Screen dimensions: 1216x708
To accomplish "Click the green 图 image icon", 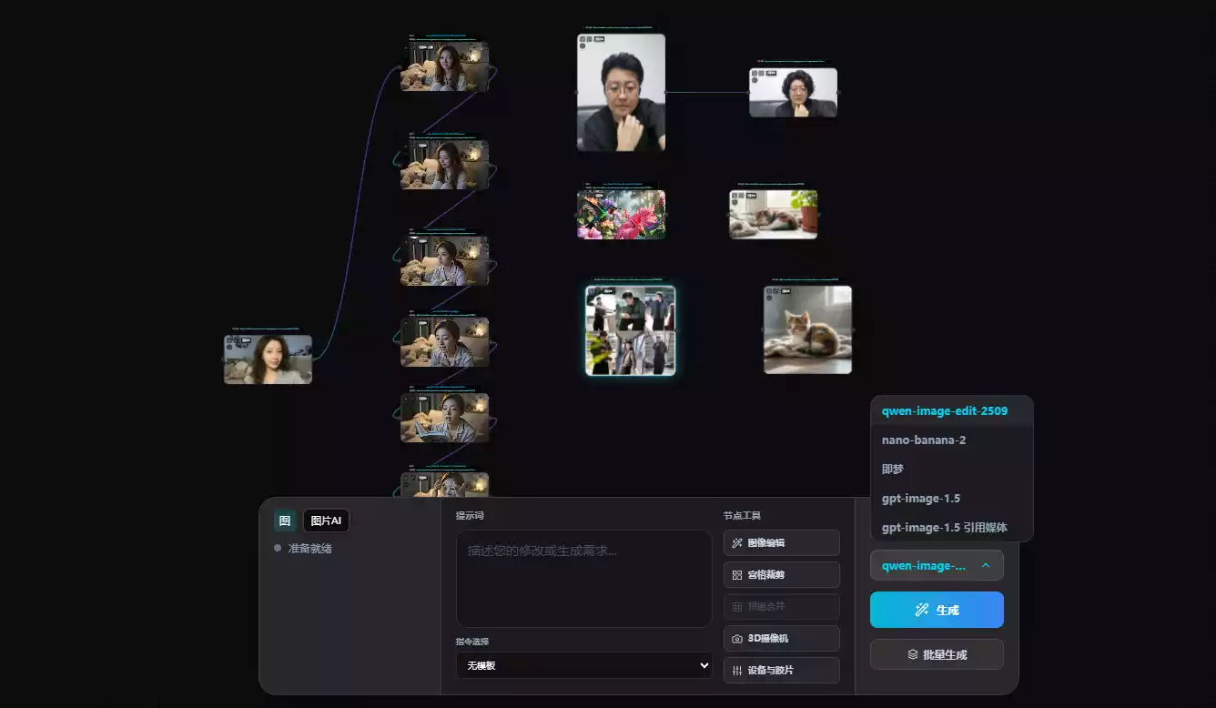I will pos(283,520).
